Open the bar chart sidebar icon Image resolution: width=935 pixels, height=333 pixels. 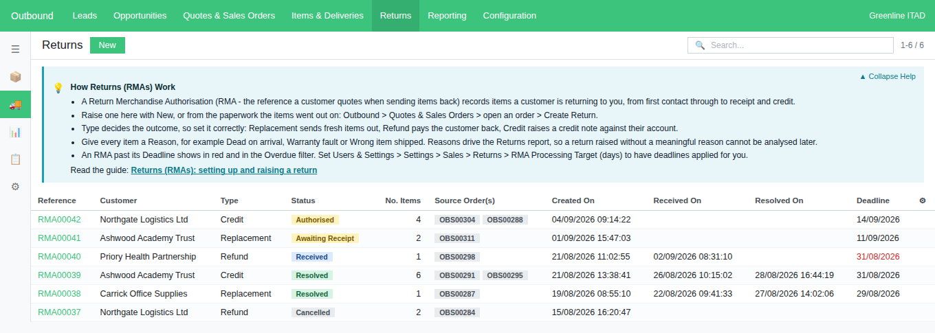15,132
